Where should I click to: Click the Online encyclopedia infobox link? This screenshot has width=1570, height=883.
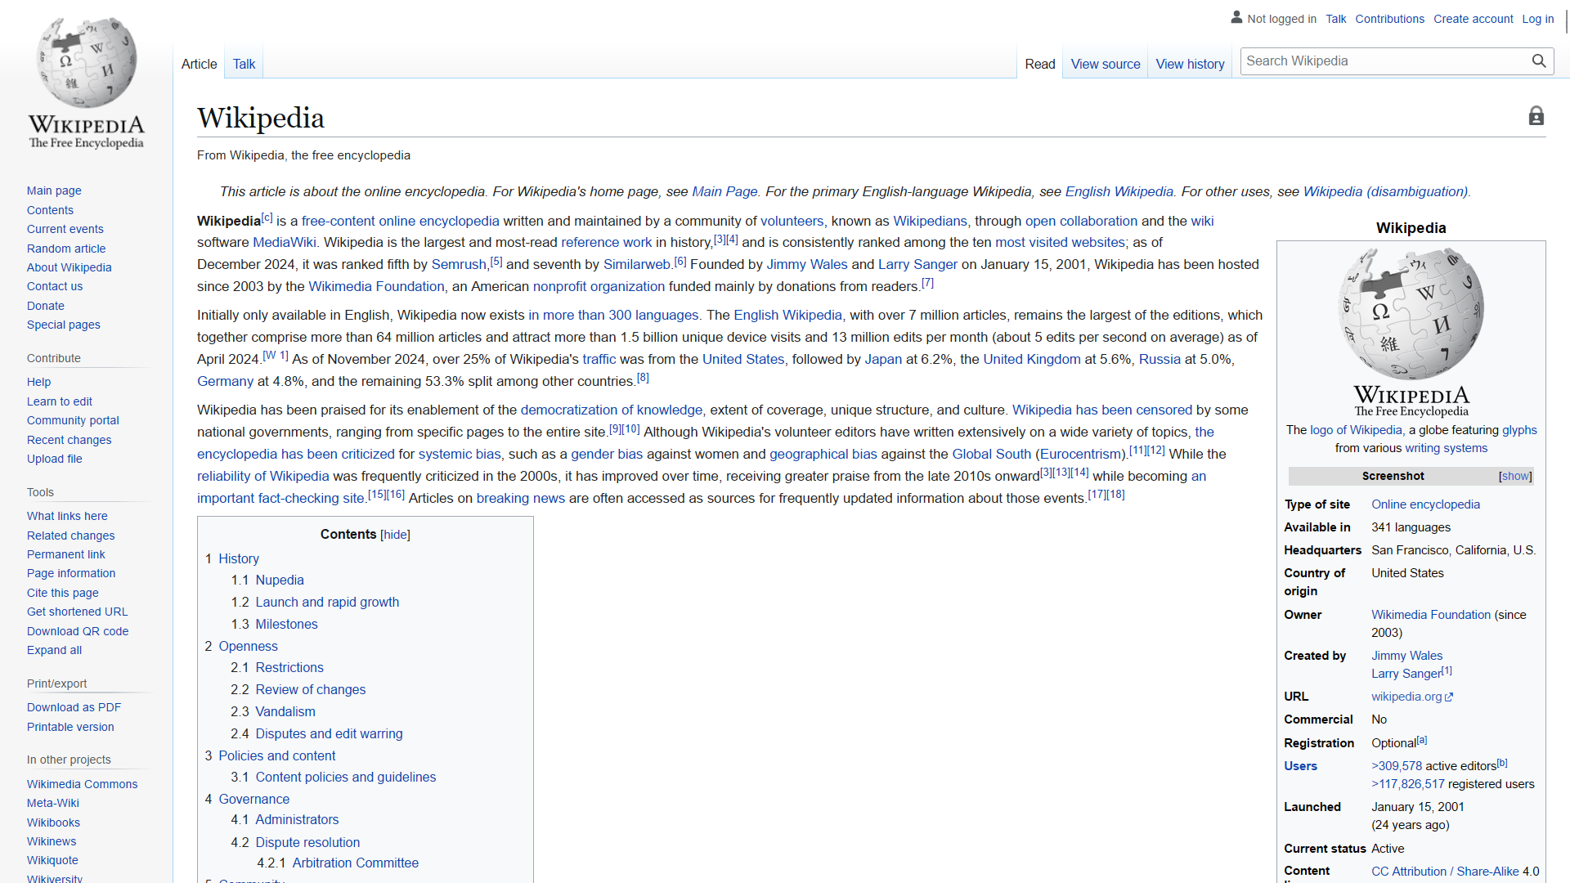point(1425,504)
